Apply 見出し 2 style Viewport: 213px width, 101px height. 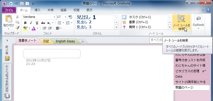click(84, 22)
